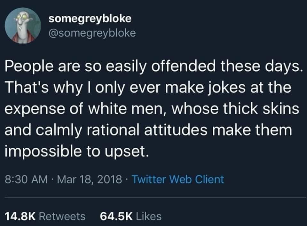The width and height of the screenshot is (307, 226).
Task: Click the 14.8K retweet count
Action: click(20, 216)
